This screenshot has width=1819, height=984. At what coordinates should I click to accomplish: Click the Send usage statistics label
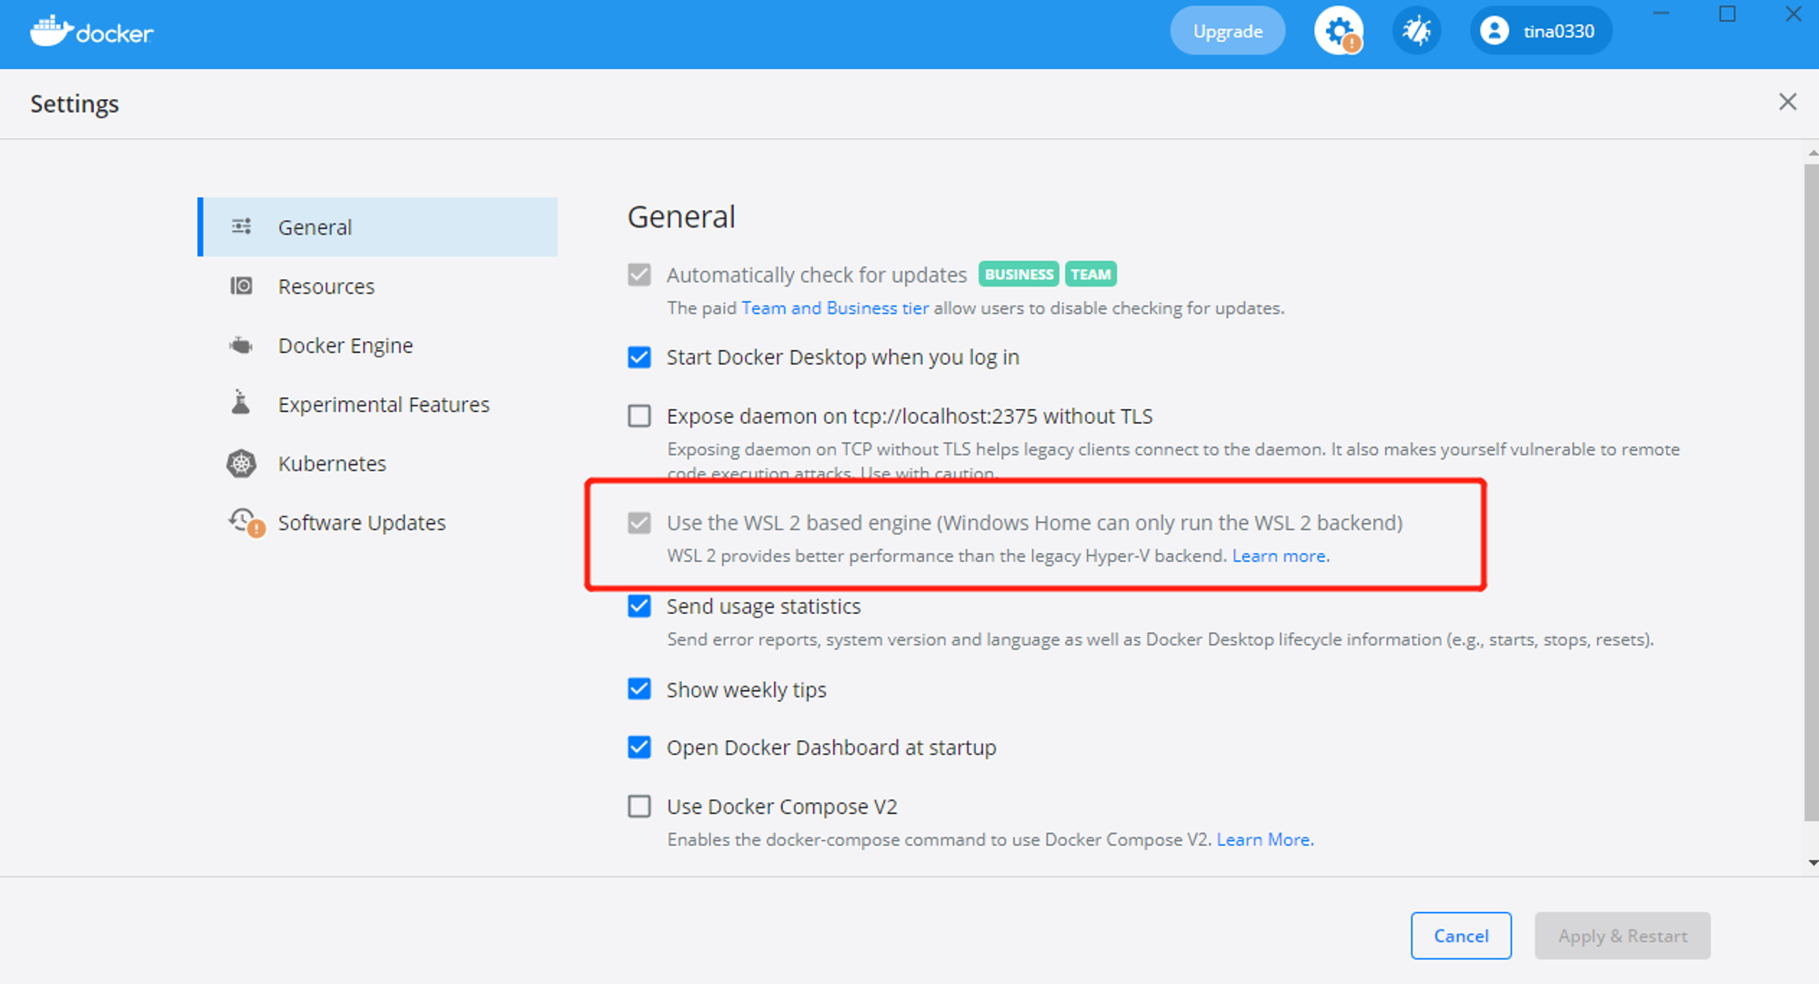point(763,607)
